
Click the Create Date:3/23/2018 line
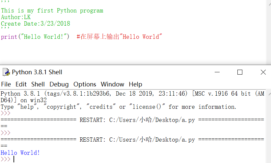(x=36, y=24)
